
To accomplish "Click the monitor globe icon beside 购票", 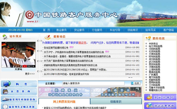I will point(7,84).
